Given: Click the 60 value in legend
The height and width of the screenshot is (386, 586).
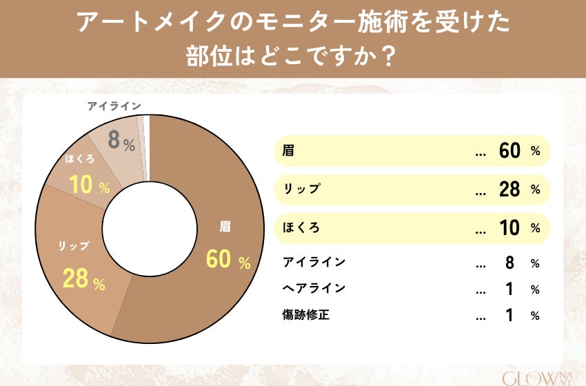Looking at the screenshot, I should click(509, 152).
